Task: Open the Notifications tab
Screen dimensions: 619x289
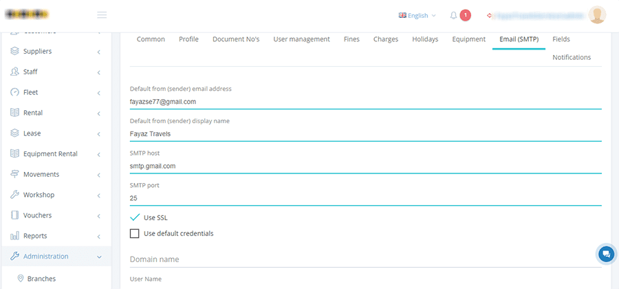Action: pyautogui.click(x=572, y=57)
